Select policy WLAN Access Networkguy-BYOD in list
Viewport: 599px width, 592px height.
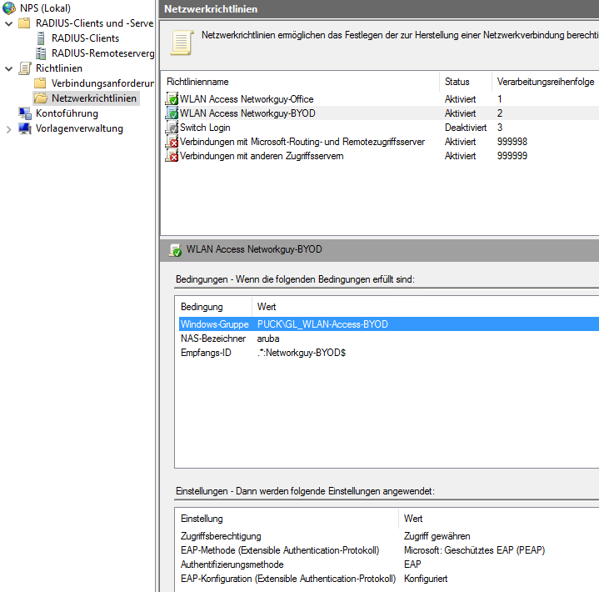pyautogui.click(x=247, y=113)
